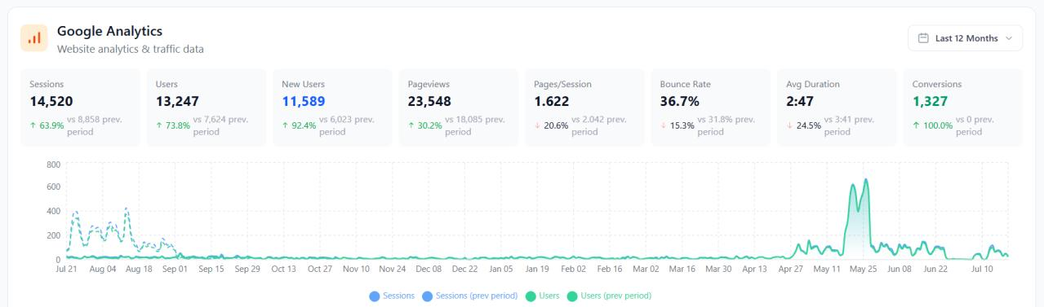Image resolution: width=1044 pixels, height=307 pixels.
Task: Click the red down arrow beside 24.5%
Action: pos(789,125)
